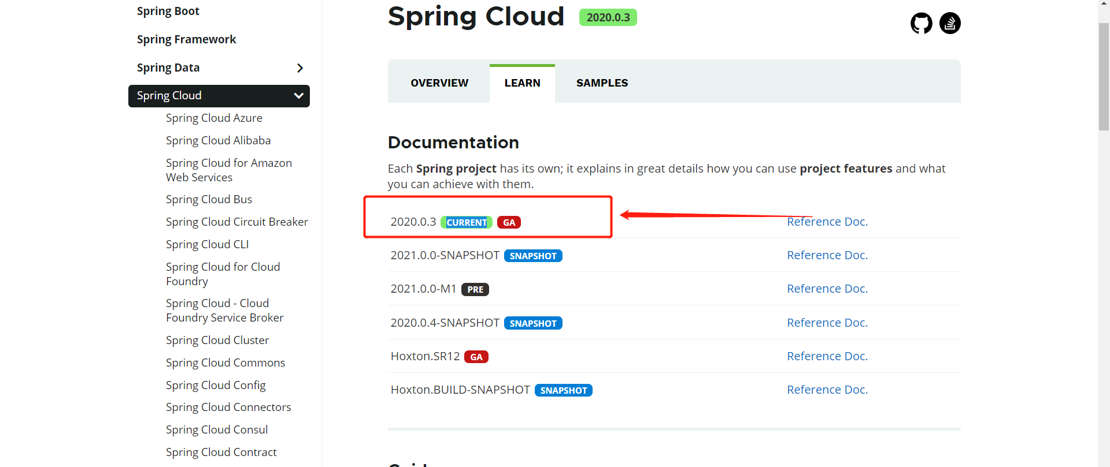Open Reference Doc. for 2020.0.3
Viewport: 1110px width, 467px height.
coord(827,222)
